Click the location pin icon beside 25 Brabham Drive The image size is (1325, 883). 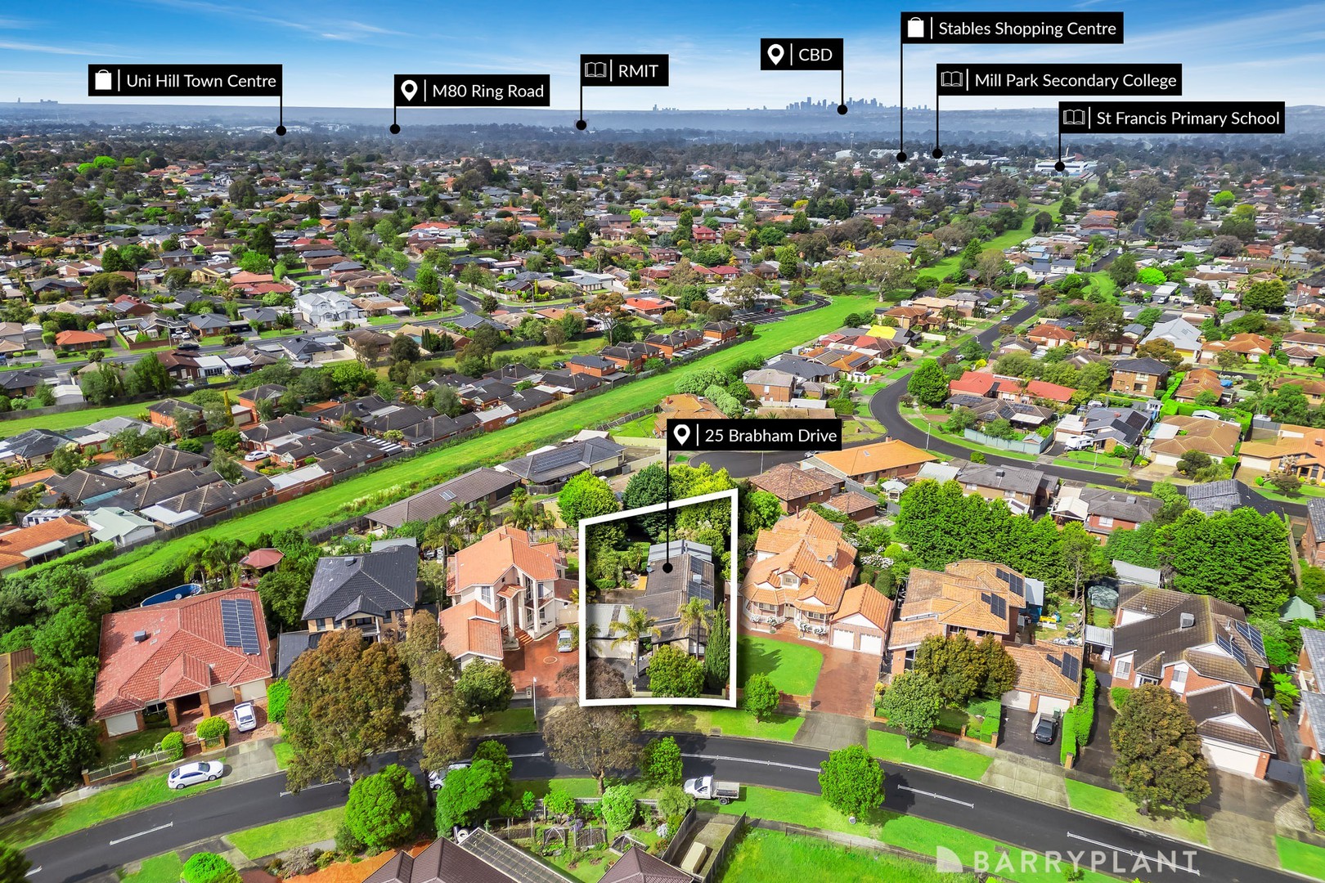coord(681,435)
